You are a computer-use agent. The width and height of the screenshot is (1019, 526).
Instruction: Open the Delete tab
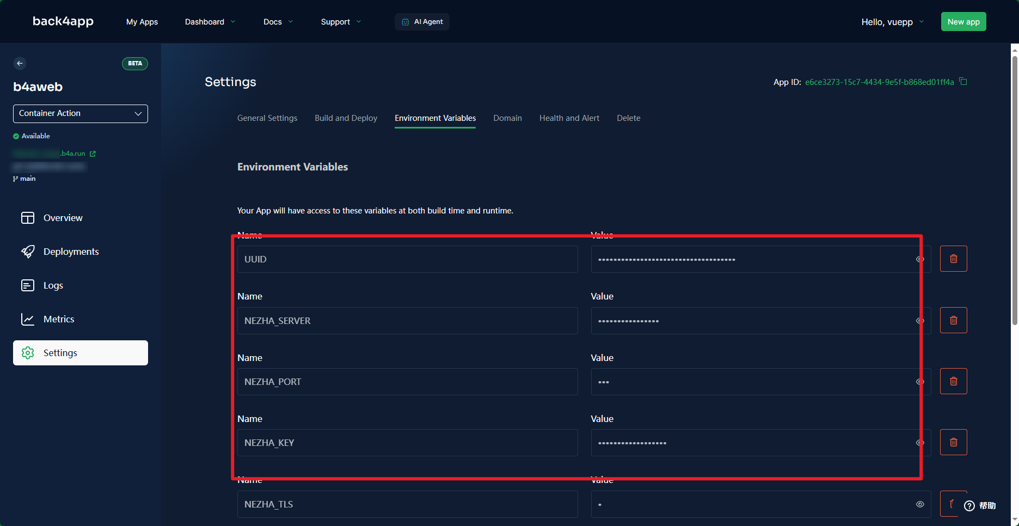pyautogui.click(x=629, y=118)
